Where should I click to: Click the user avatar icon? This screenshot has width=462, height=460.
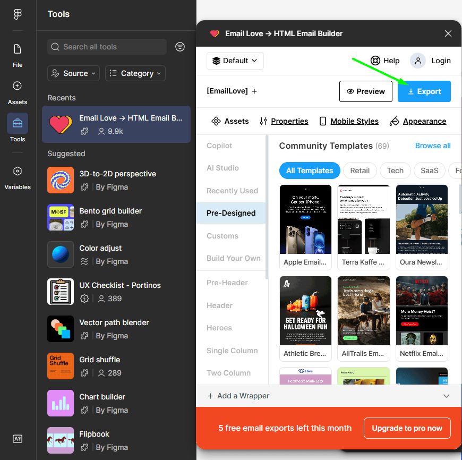pos(418,61)
